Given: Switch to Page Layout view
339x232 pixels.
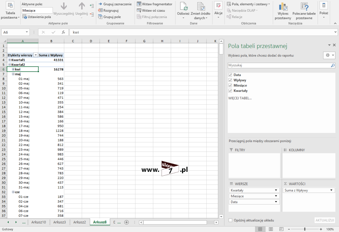Looking at the screenshot, I should 271,229.
